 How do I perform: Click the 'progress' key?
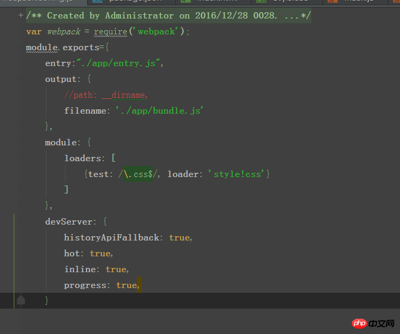85,285
